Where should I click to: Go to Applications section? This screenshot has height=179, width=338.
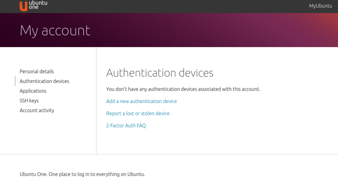pos(33,91)
